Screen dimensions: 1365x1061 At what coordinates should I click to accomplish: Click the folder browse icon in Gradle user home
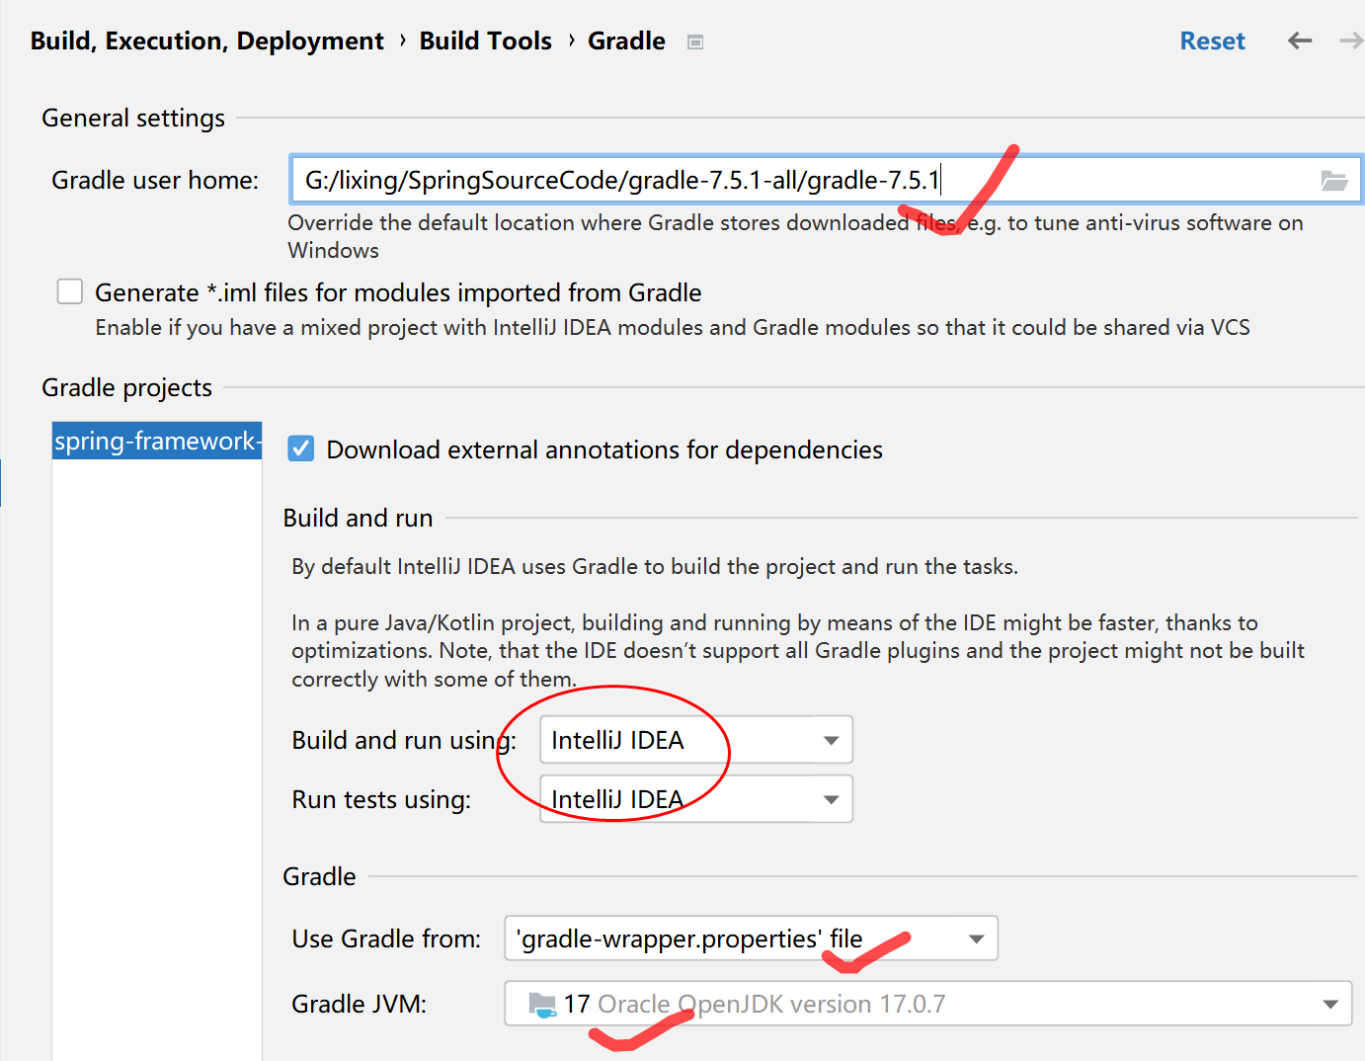click(x=1334, y=180)
